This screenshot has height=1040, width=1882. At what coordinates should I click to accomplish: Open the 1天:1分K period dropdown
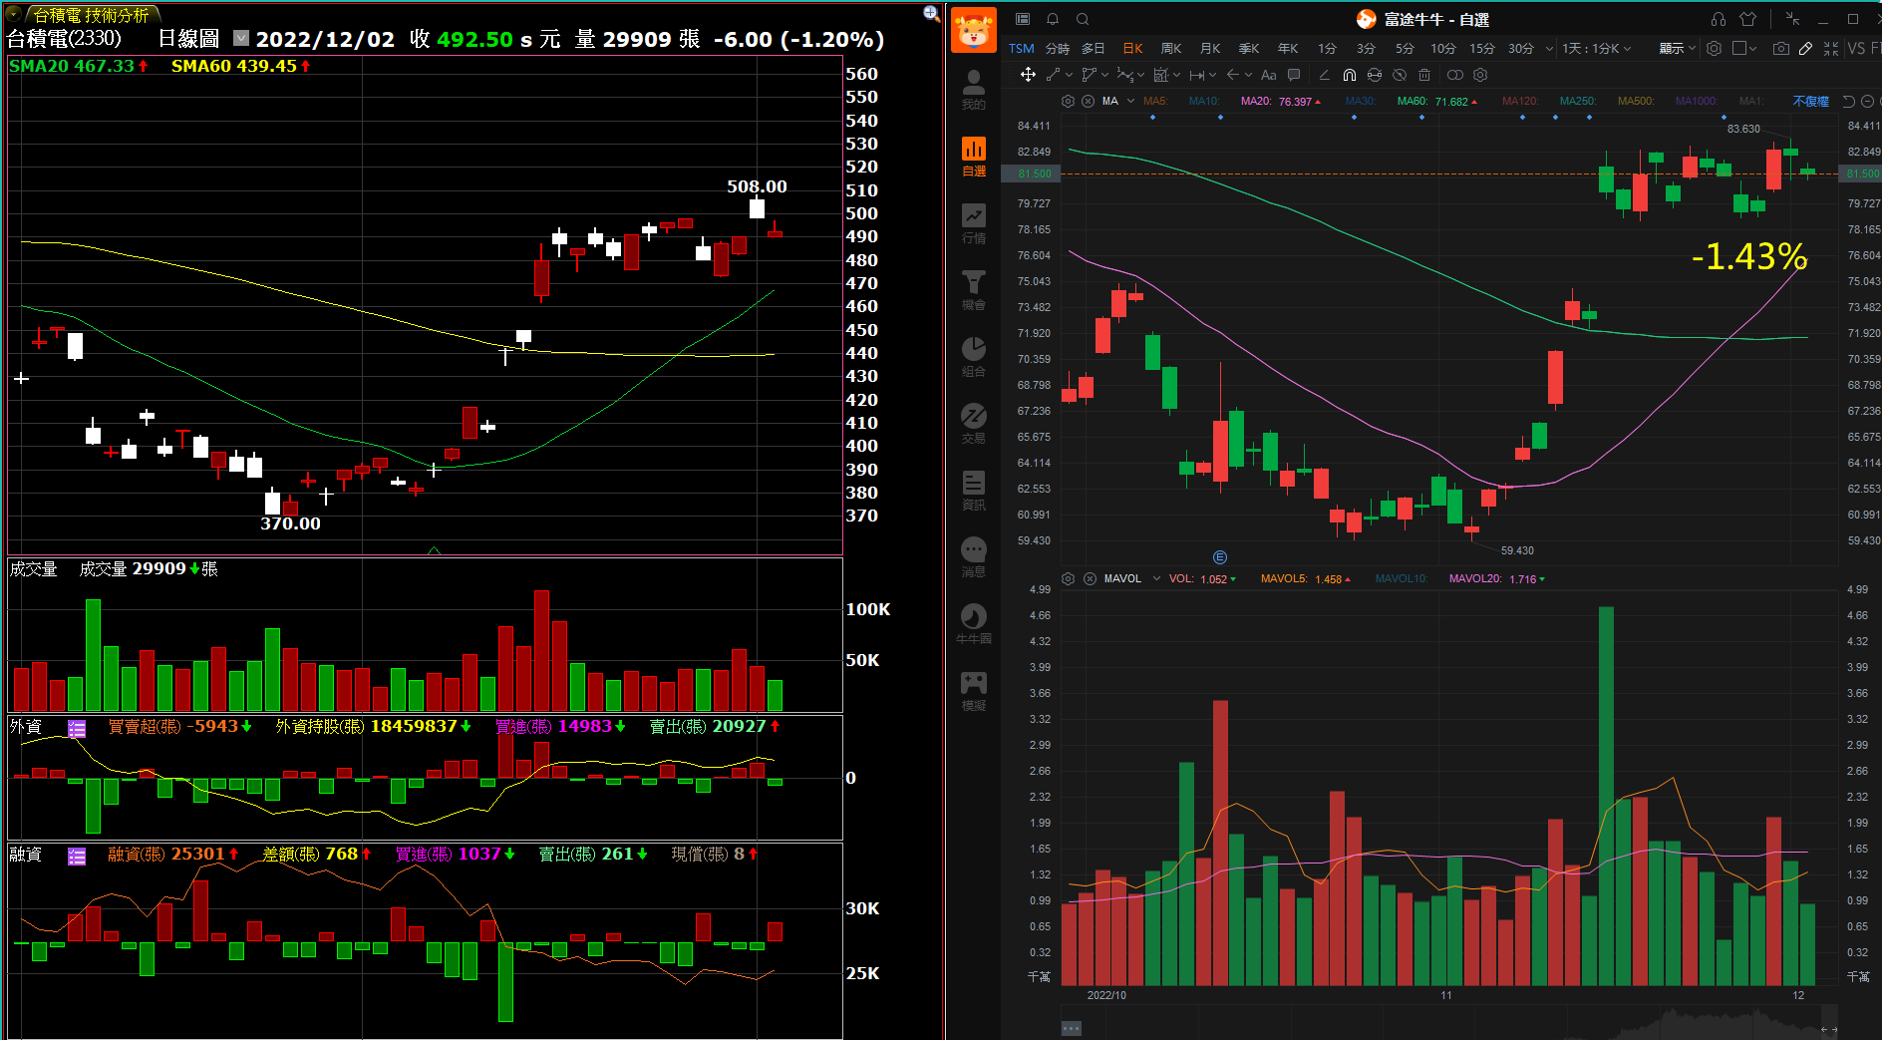[x=1597, y=48]
